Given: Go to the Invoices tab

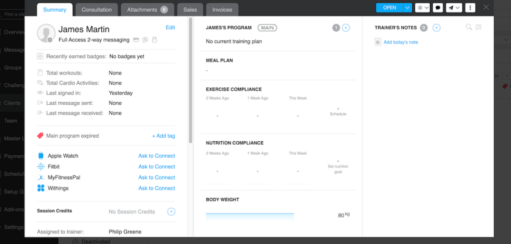Looking at the screenshot, I should tap(222, 9).
